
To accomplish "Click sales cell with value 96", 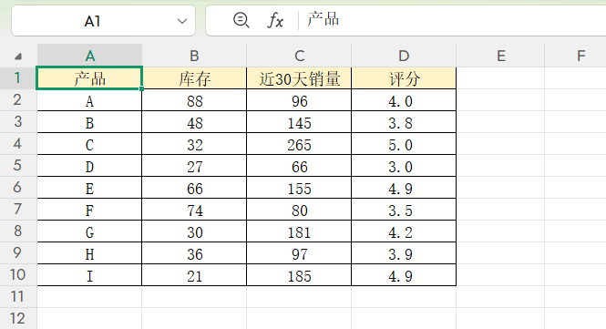I will [x=299, y=100].
